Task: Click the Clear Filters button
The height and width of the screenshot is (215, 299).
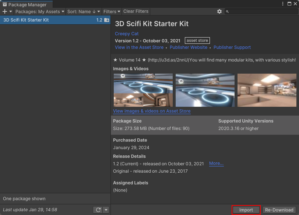Action: [x=136, y=11]
